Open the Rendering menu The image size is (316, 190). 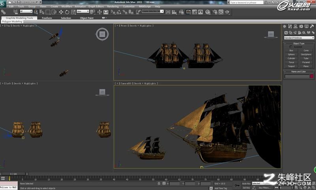(113, 6)
